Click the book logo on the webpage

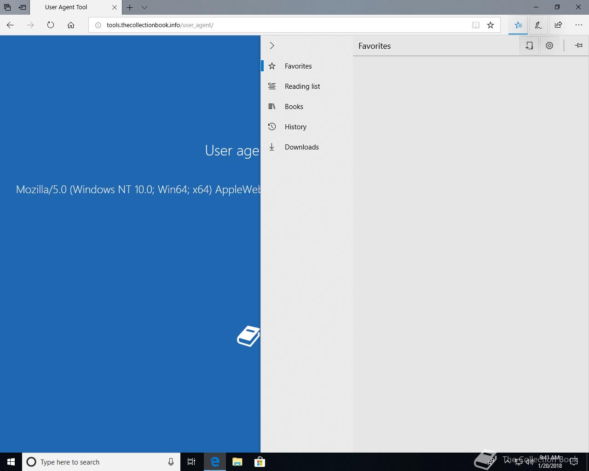pyautogui.click(x=248, y=336)
